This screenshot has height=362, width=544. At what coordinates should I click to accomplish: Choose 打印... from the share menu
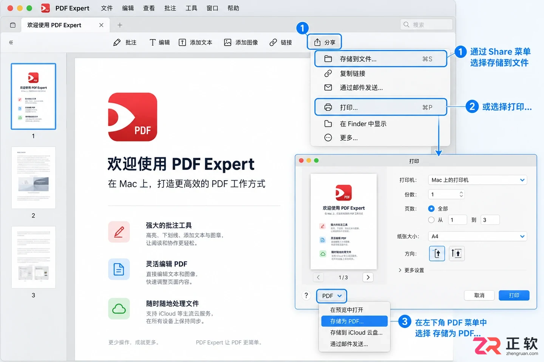click(x=380, y=107)
